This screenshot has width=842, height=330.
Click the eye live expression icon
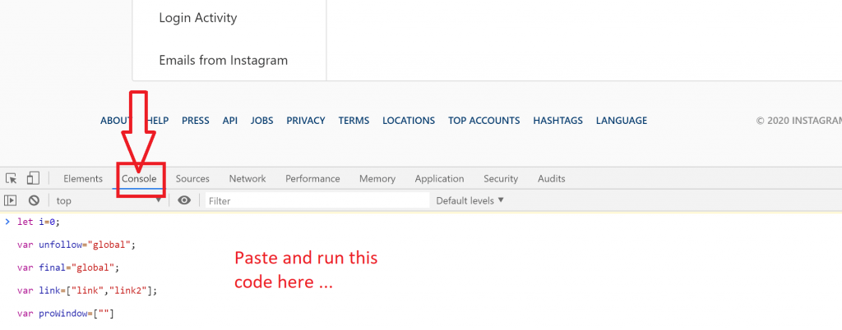click(184, 200)
